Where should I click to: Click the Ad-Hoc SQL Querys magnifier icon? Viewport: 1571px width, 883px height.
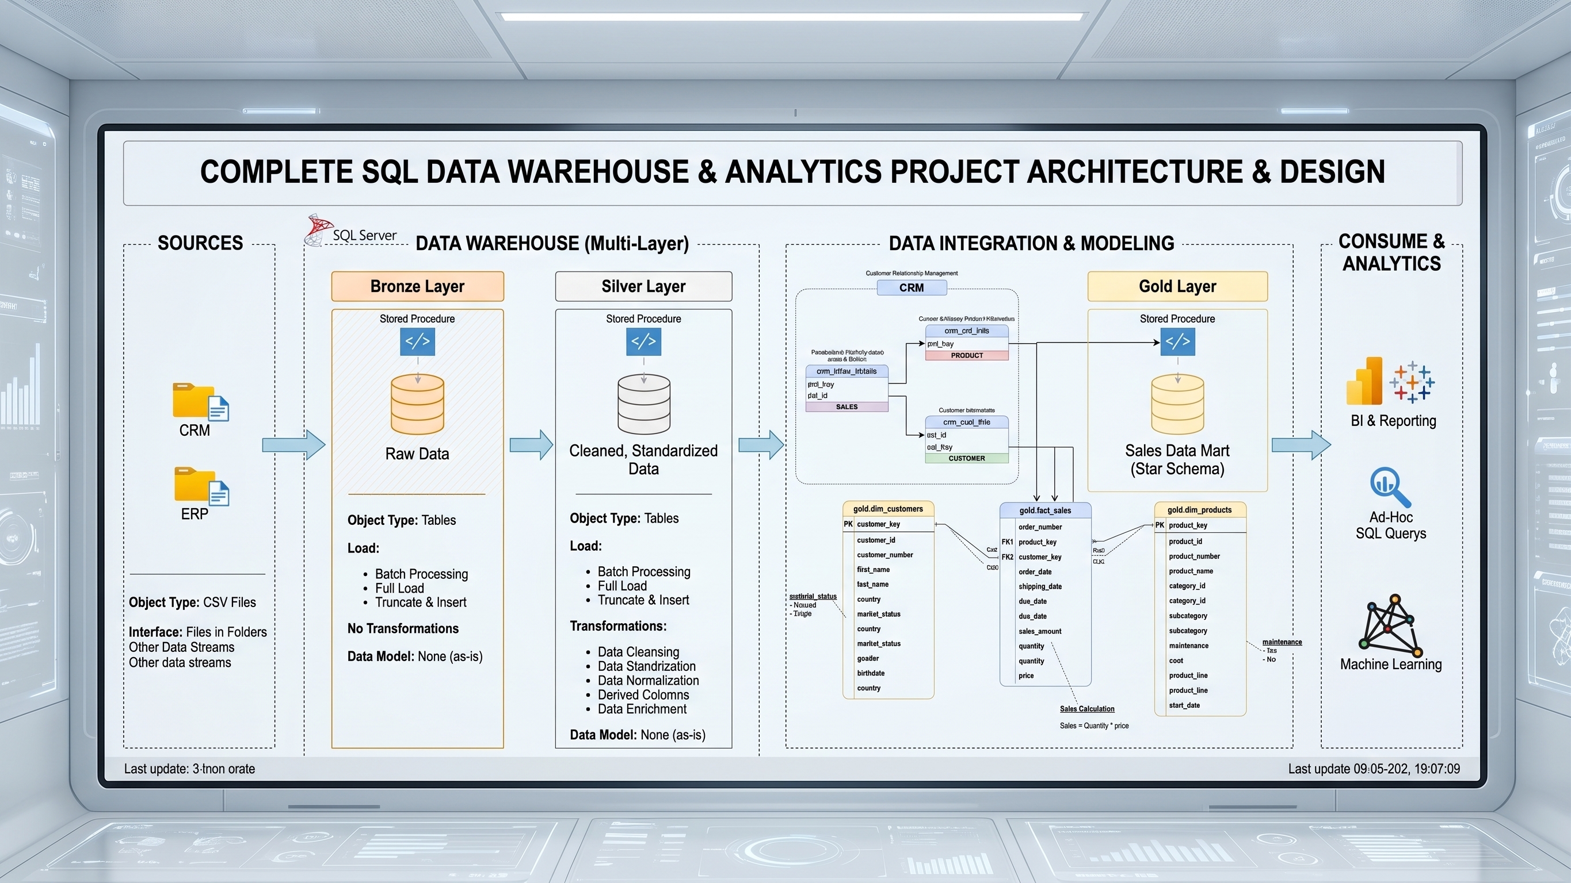coord(1390,487)
